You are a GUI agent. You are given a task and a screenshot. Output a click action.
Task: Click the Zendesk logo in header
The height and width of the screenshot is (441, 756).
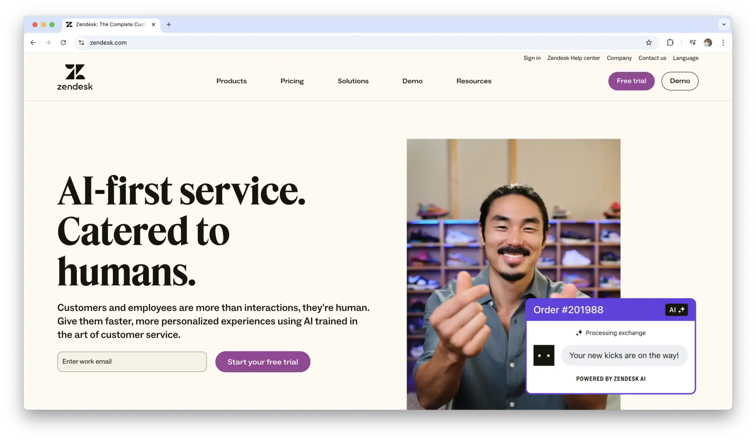[x=75, y=77]
